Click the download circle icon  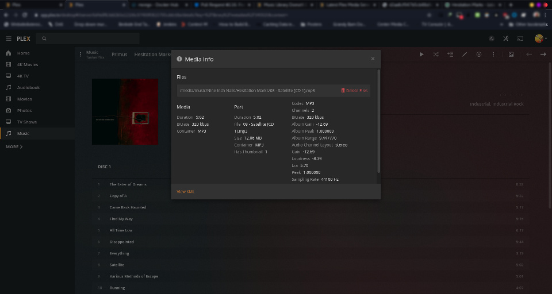(479, 55)
